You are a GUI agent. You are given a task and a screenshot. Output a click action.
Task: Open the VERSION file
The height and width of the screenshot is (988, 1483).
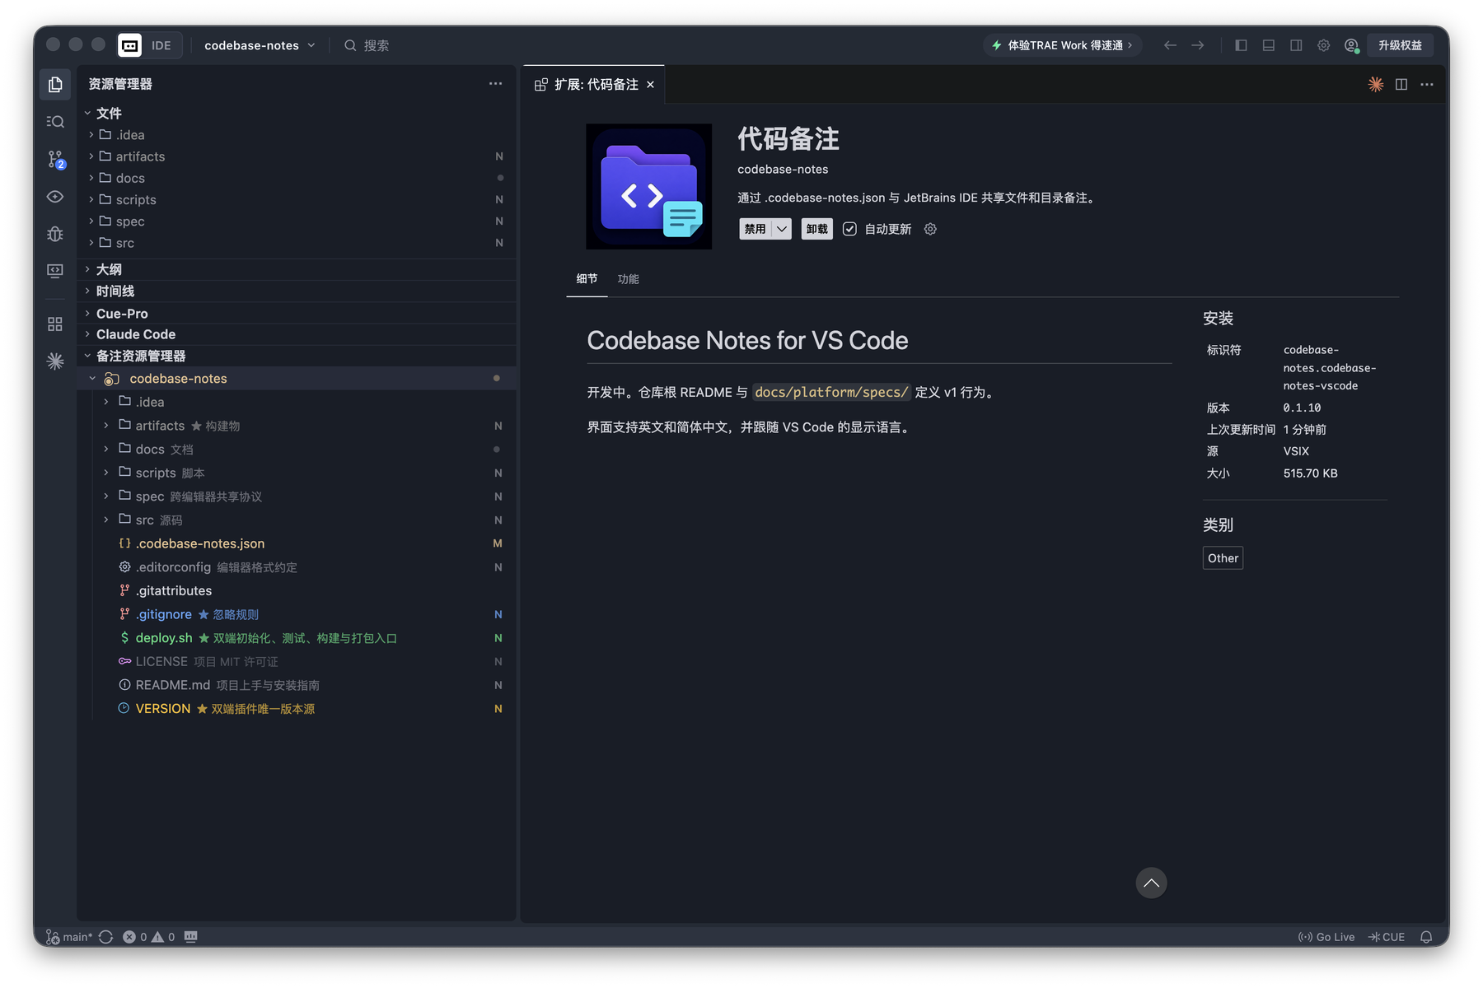pos(297,709)
